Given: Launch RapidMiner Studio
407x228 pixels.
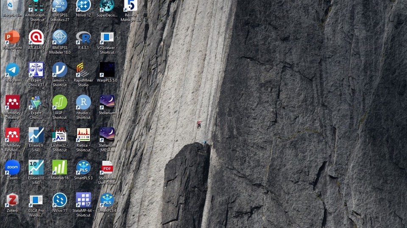Looking at the screenshot, I should point(84,75).
